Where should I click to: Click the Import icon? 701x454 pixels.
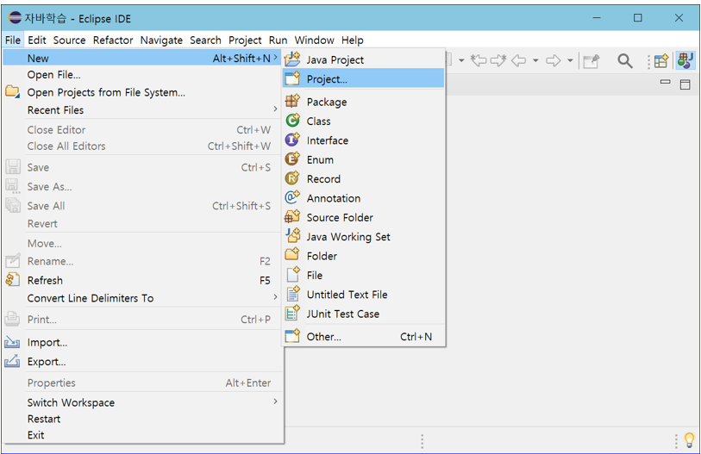[13, 342]
